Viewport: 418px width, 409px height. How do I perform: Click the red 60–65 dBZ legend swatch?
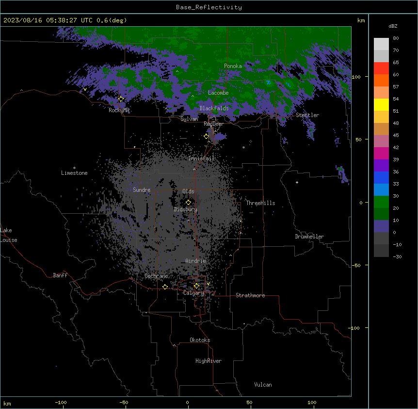[x=381, y=68]
